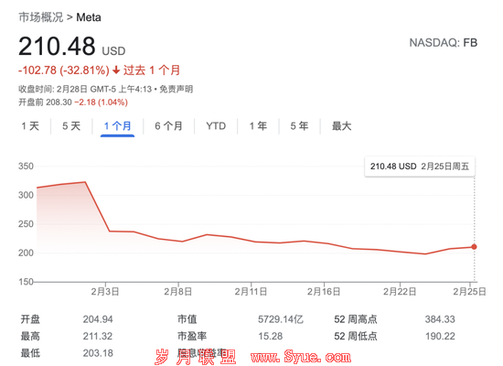
Task: Click the 52 周高点 value 384.33
Action: click(440, 319)
